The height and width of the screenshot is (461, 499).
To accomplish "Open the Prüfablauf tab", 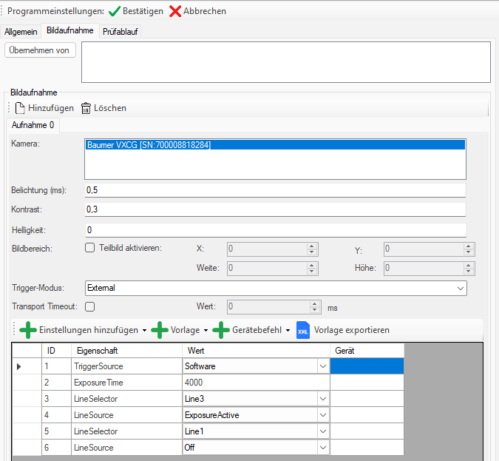I will 120,31.
